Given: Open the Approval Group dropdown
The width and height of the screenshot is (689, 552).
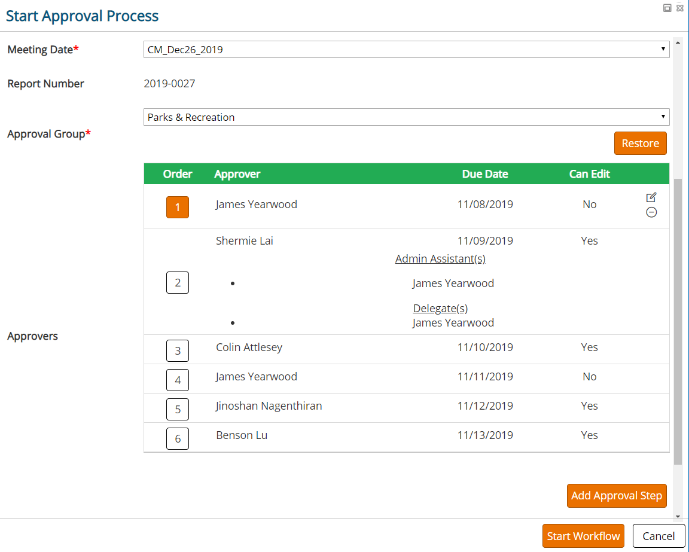Looking at the screenshot, I should pos(407,117).
